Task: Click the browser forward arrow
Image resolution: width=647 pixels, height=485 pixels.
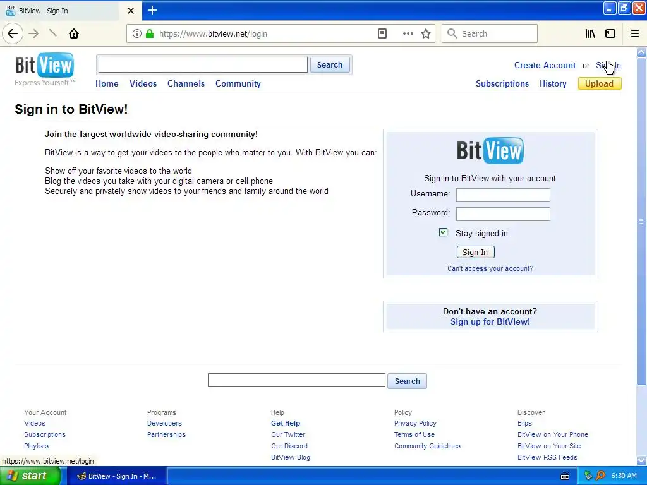Action: tap(34, 33)
